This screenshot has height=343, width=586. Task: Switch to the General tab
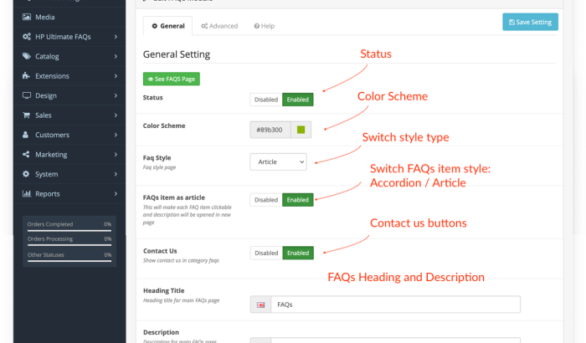(167, 26)
